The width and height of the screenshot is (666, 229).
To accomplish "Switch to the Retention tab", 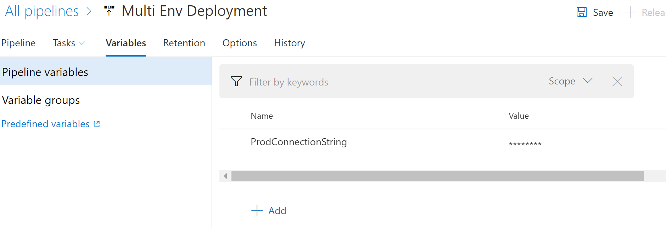I will click(x=184, y=43).
